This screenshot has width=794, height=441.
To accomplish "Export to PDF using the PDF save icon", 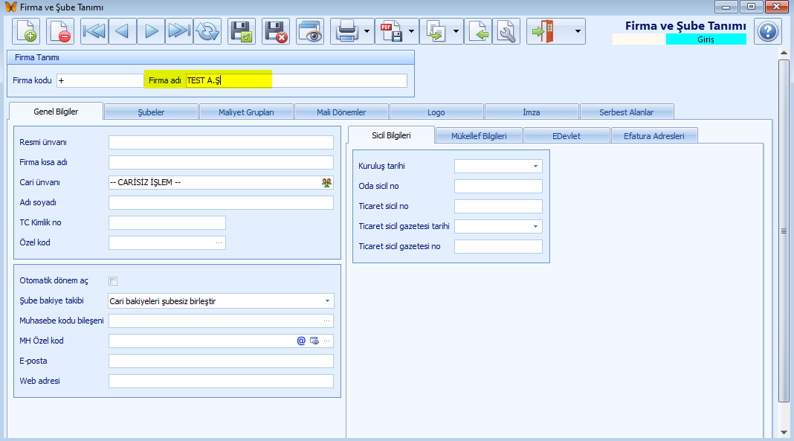I will [x=391, y=31].
